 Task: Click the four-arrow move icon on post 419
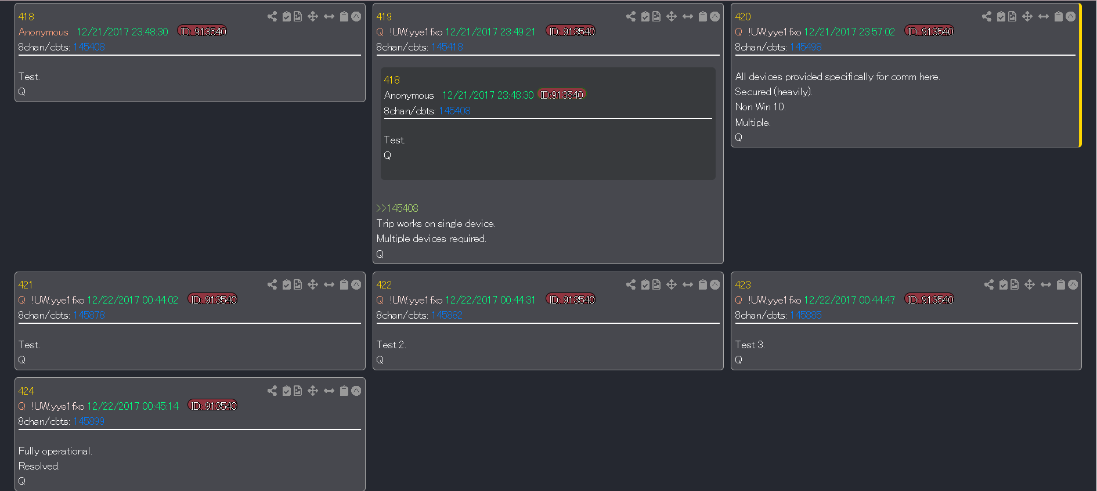tap(672, 16)
